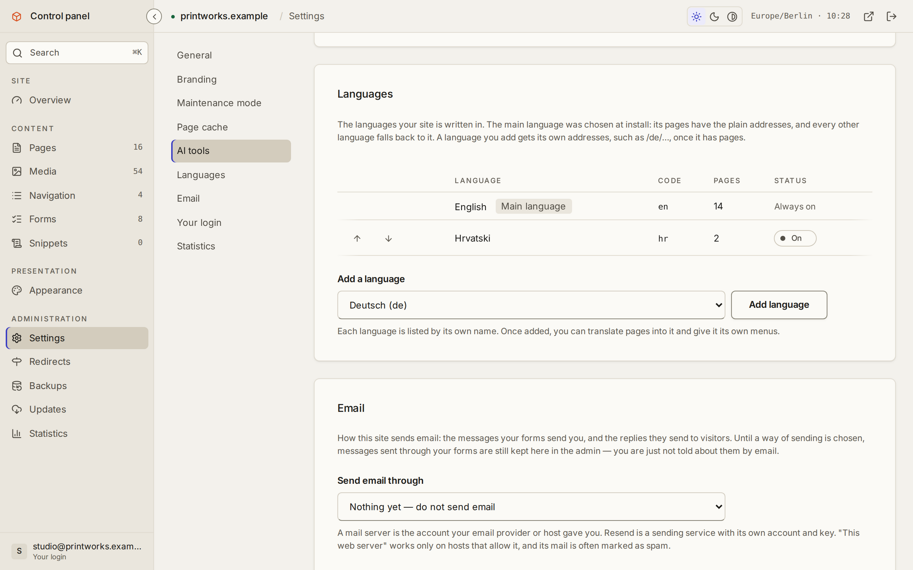Open Snippets in the sidebar
Viewport: 913px width, 570px height.
click(x=77, y=243)
